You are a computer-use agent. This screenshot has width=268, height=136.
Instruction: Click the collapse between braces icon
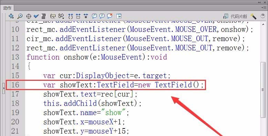pyautogui.click(x=70, y=16)
